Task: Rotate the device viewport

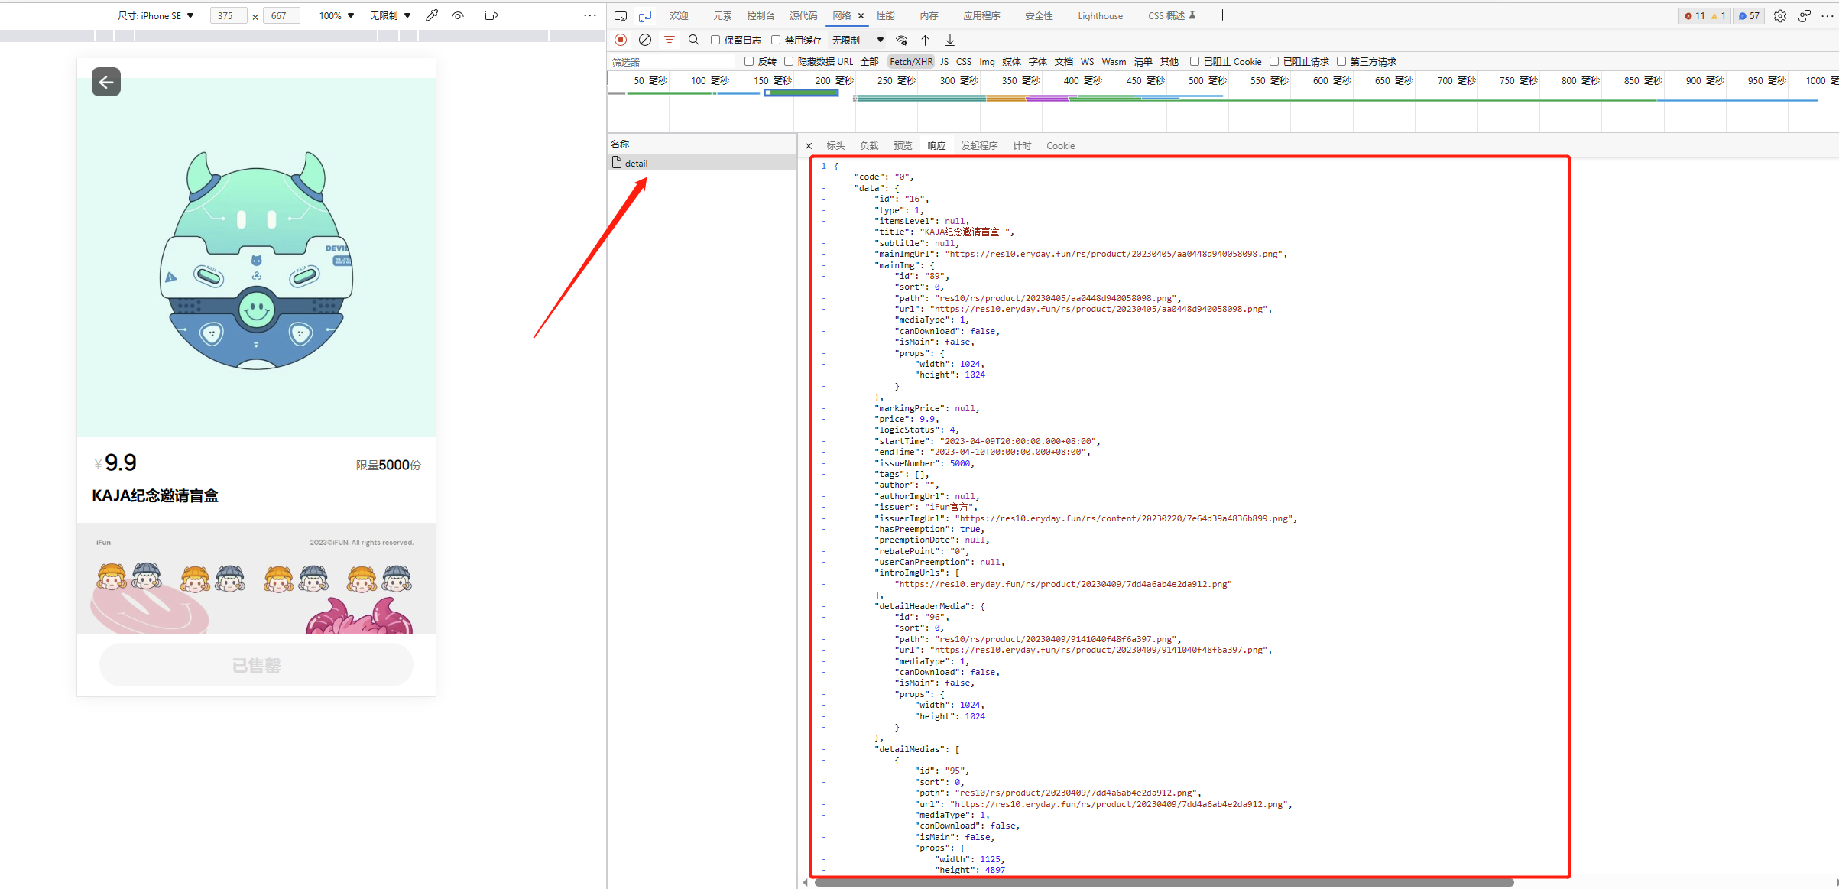Action: pyautogui.click(x=491, y=15)
